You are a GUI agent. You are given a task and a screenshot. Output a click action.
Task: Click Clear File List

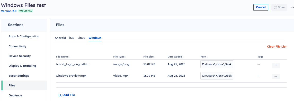tap(277, 47)
